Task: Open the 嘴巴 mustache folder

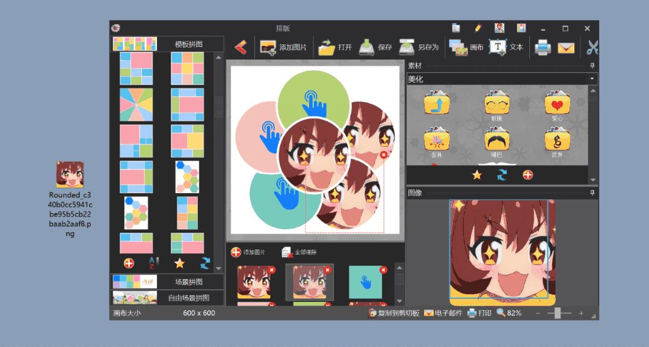Action: (x=497, y=141)
